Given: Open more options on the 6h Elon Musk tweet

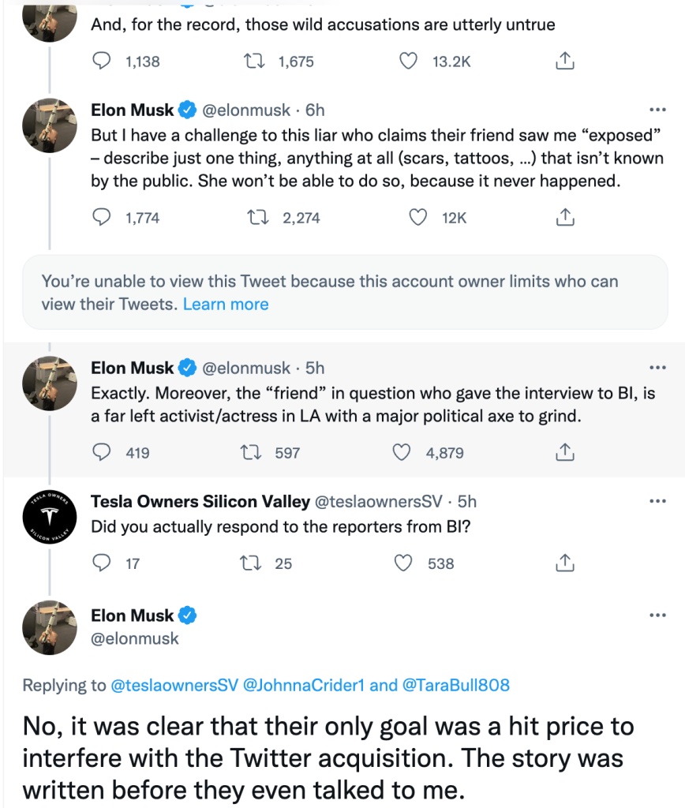Looking at the screenshot, I should (x=657, y=110).
